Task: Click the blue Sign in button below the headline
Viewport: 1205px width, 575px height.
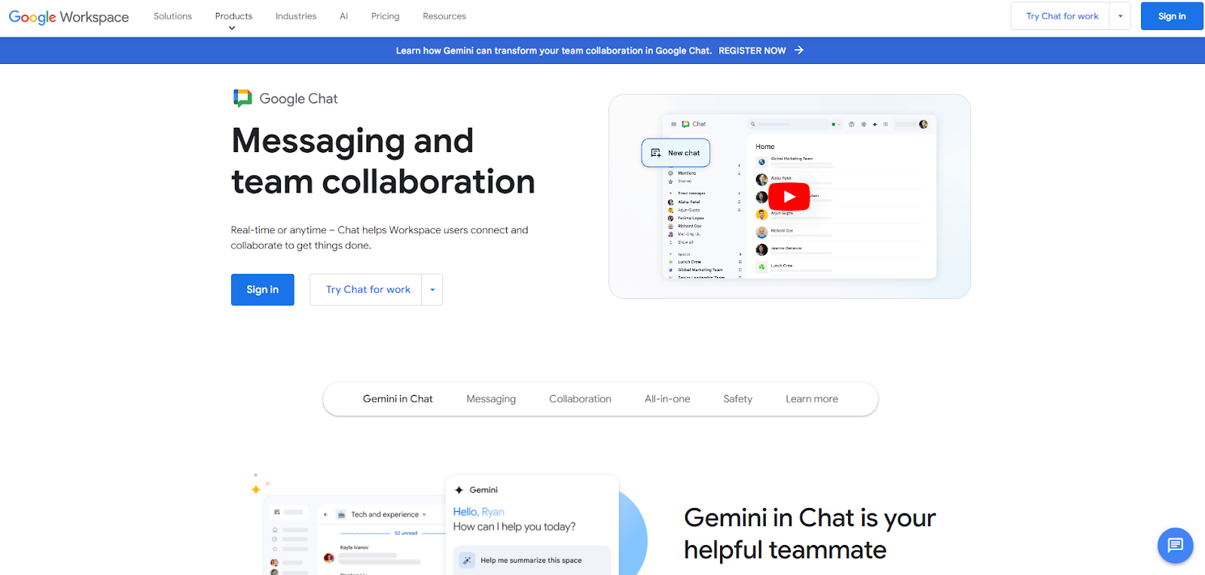Action: pos(262,290)
